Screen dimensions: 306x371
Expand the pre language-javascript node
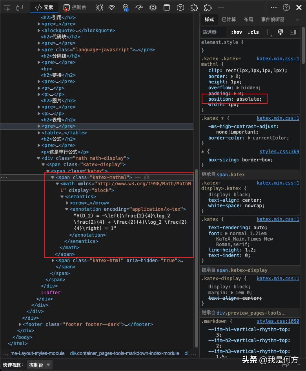tap(39, 50)
